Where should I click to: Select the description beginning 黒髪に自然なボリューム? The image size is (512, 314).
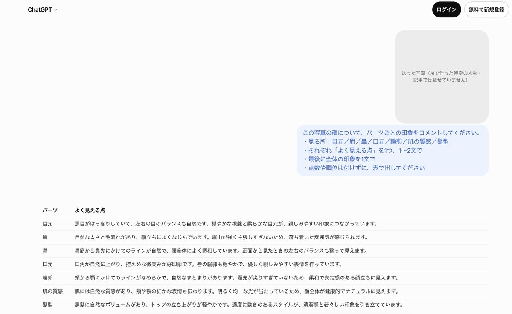(239, 305)
